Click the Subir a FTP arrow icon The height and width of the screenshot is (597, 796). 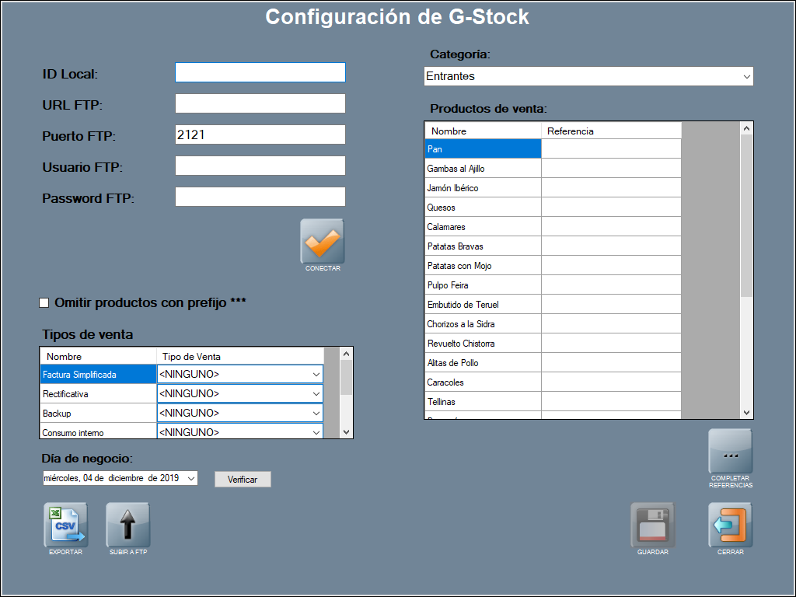[127, 525]
